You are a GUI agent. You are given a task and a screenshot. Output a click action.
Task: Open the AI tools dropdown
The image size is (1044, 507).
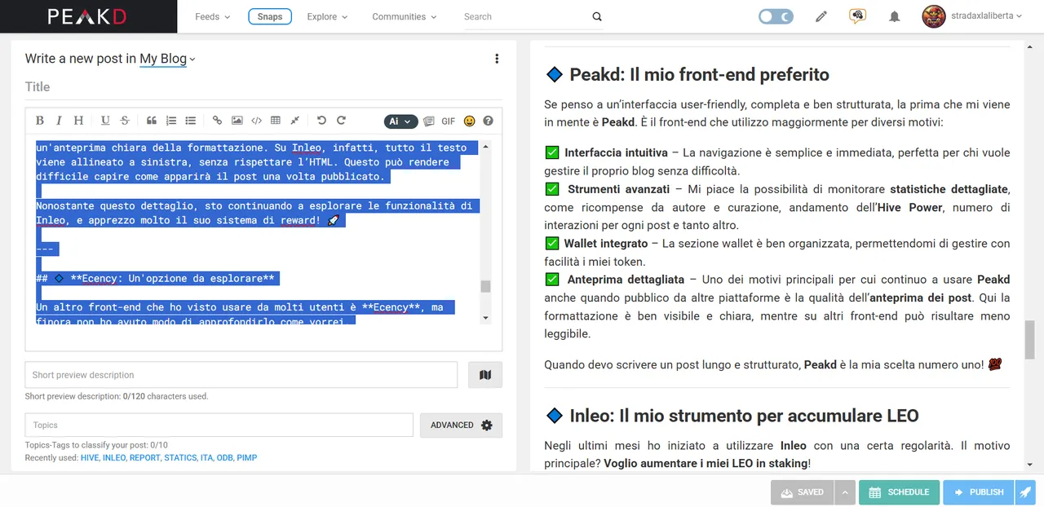click(x=400, y=121)
